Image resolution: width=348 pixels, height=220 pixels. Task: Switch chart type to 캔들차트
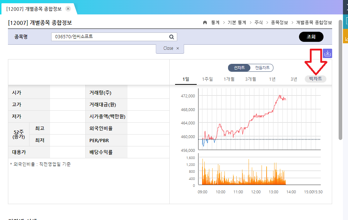(x=262, y=68)
